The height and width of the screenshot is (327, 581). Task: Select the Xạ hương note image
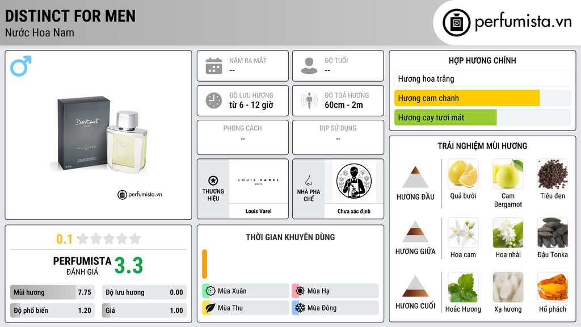(508, 287)
